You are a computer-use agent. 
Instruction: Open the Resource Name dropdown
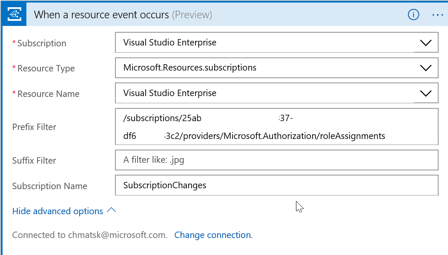click(276, 93)
